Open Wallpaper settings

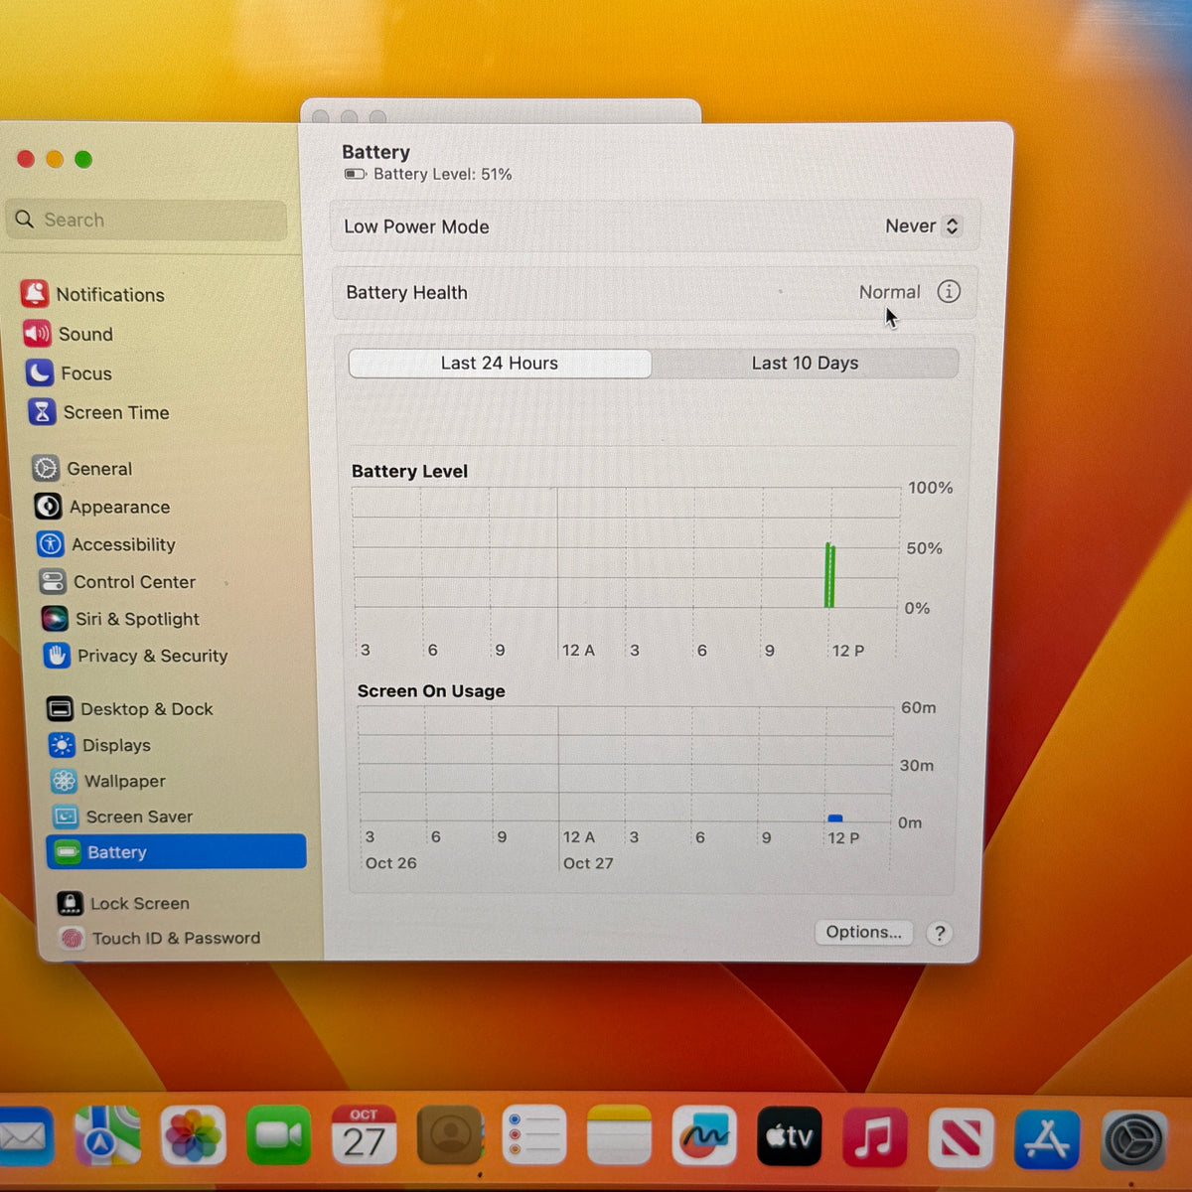pyautogui.click(x=107, y=781)
